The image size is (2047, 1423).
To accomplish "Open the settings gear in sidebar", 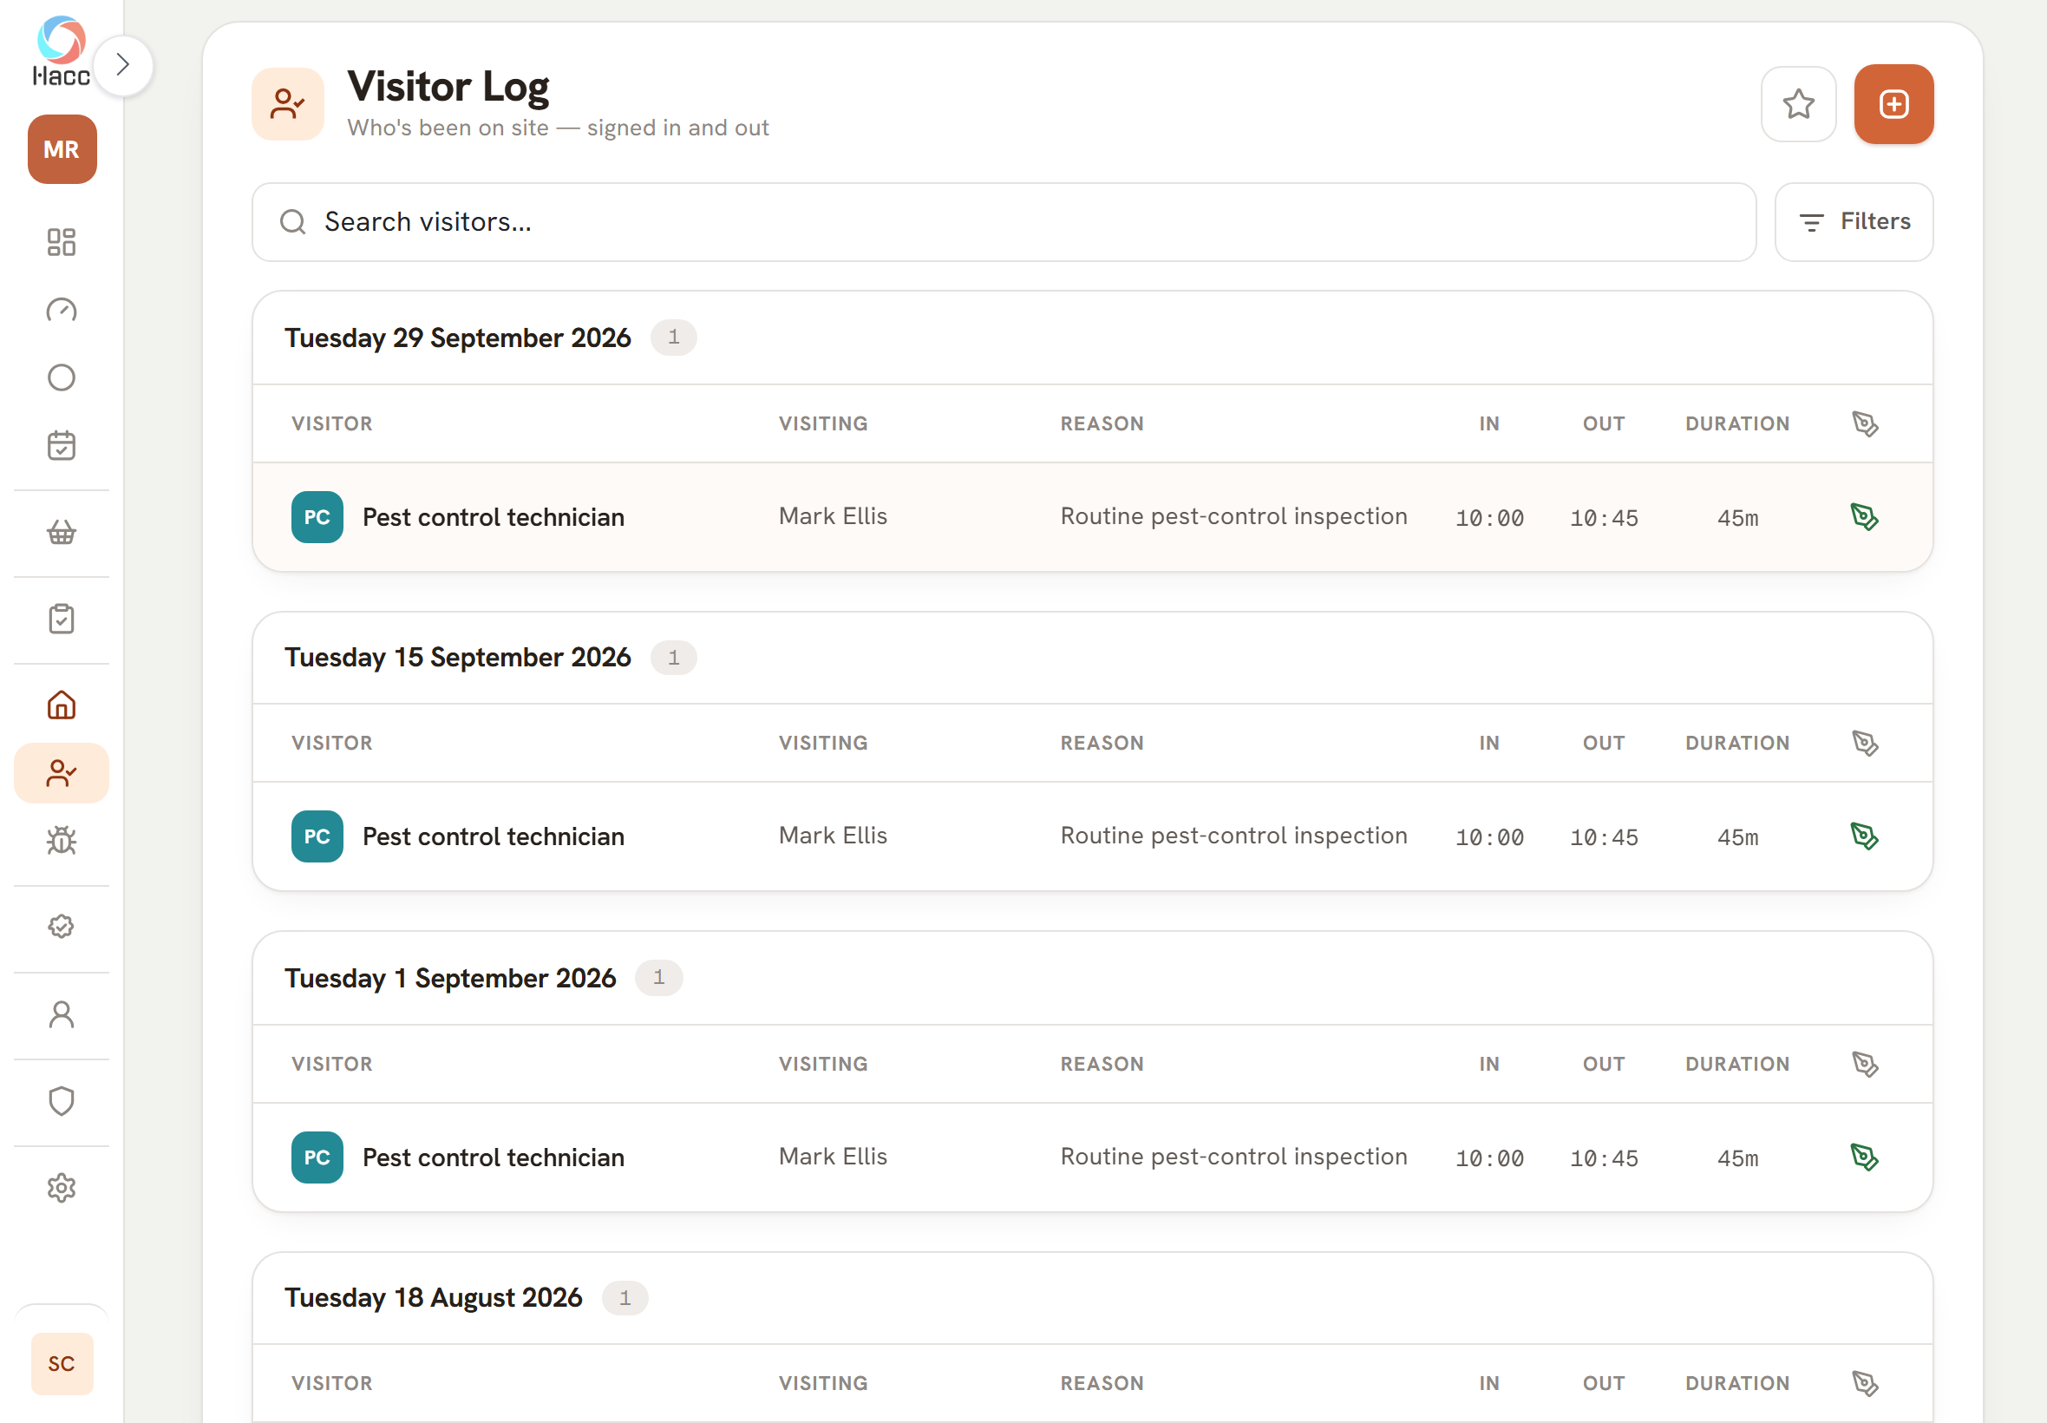I will click(62, 1188).
